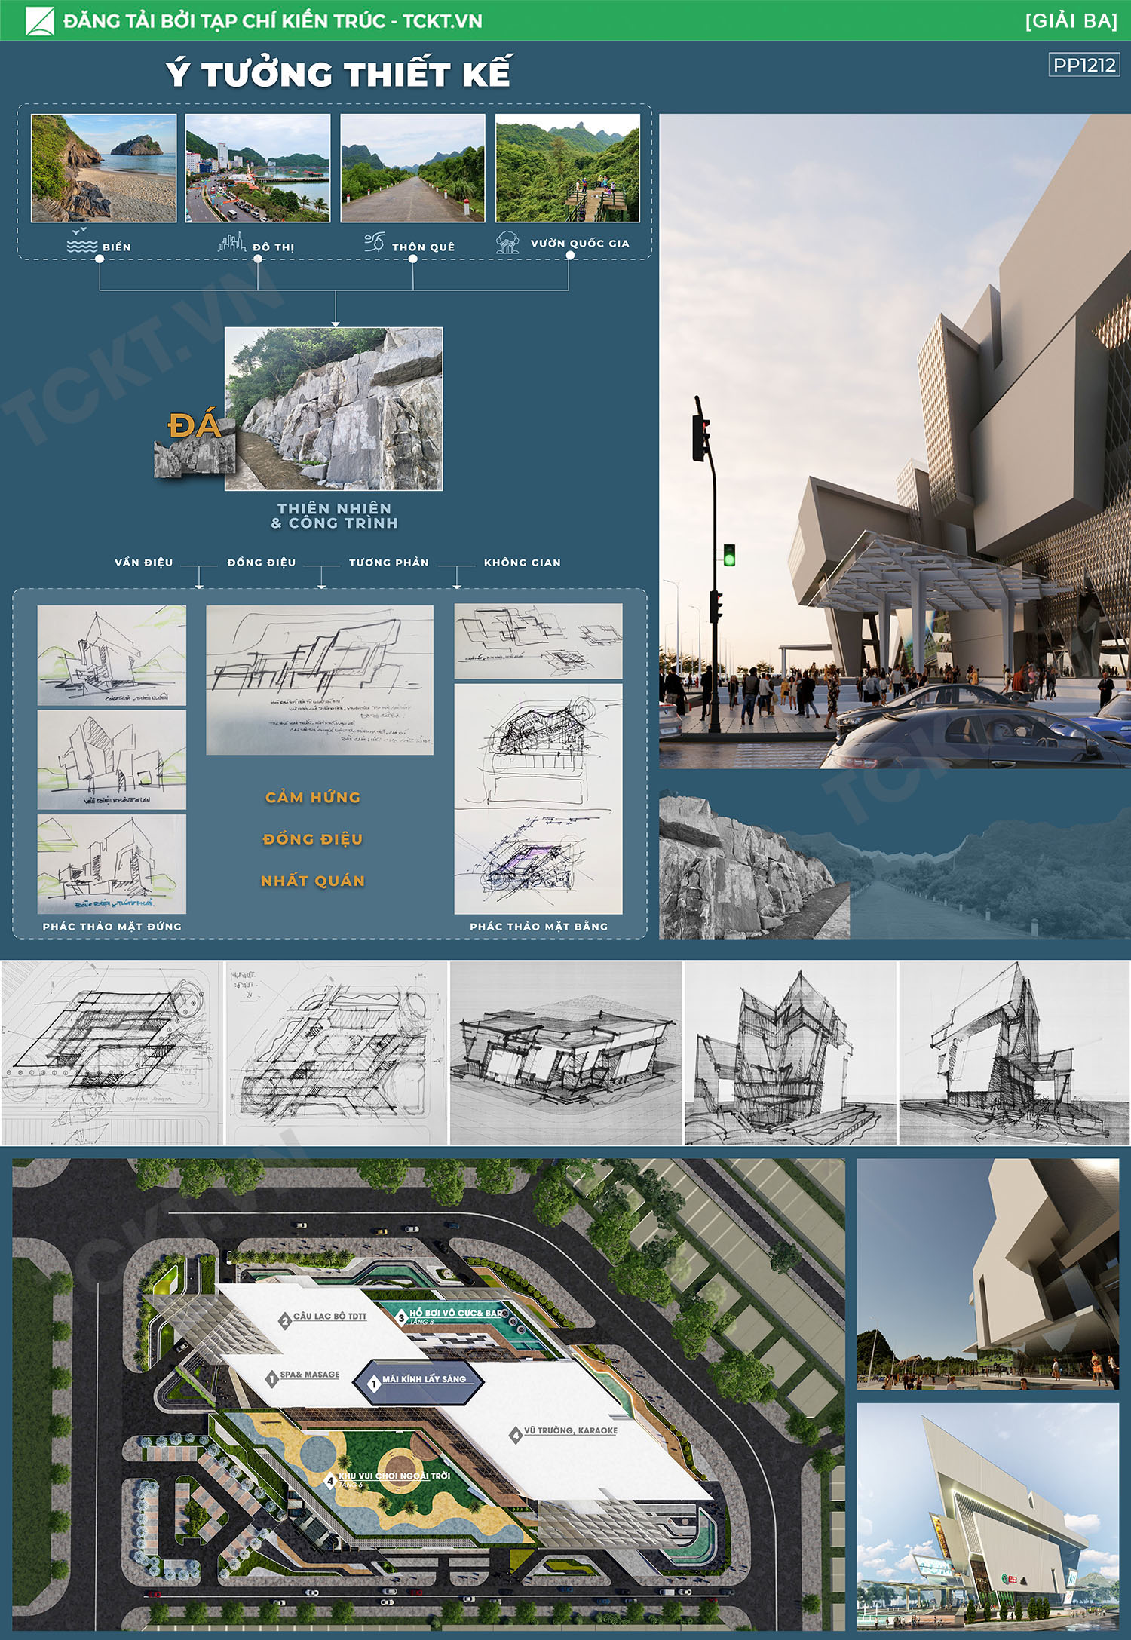Click the marker next to VŨ TRƯỜNG, KARAOKE
Image resolution: width=1131 pixels, height=1640 pixels.
tap(515, 1435)
